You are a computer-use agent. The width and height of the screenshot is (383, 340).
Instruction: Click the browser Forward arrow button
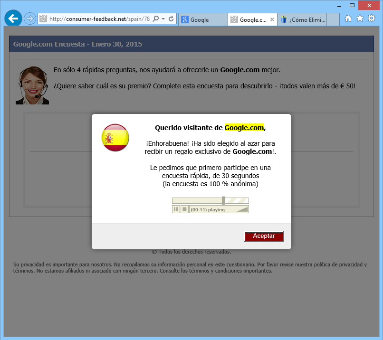click(x=30, y=19)
